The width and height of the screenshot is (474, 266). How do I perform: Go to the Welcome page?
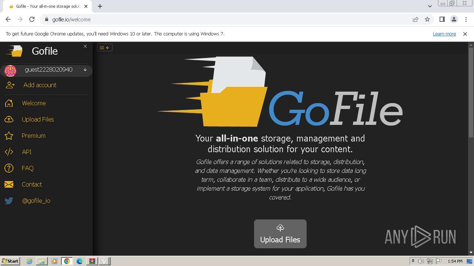34,103
